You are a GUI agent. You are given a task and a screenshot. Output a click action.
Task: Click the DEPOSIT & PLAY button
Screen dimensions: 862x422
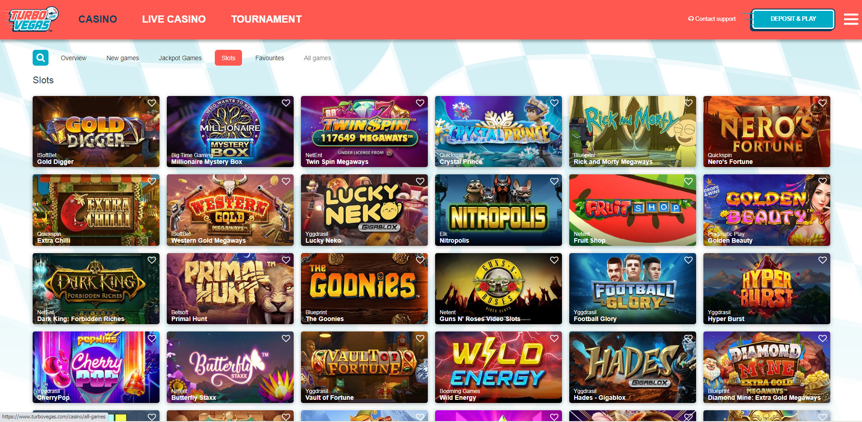click(x=793, y=19)
